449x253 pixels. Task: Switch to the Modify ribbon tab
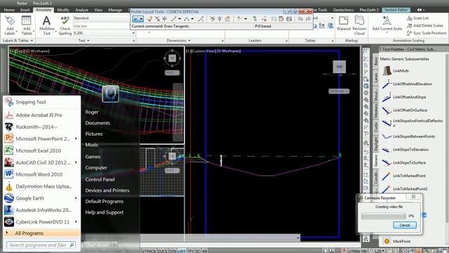coord(63,10)
